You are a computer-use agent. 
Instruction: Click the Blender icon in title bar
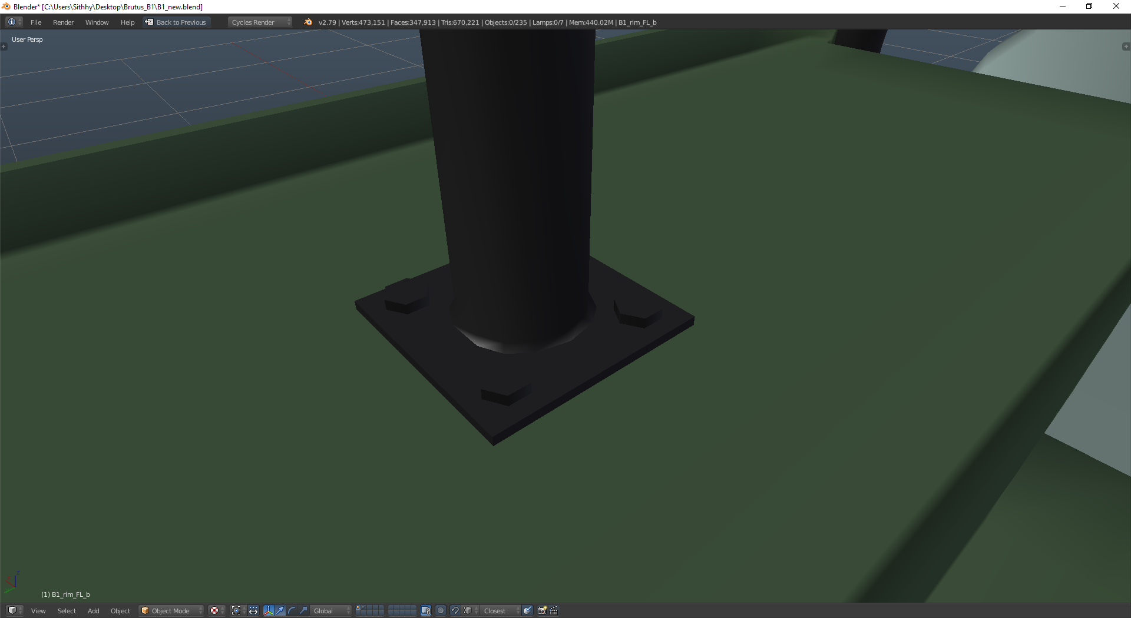[6, 6]
